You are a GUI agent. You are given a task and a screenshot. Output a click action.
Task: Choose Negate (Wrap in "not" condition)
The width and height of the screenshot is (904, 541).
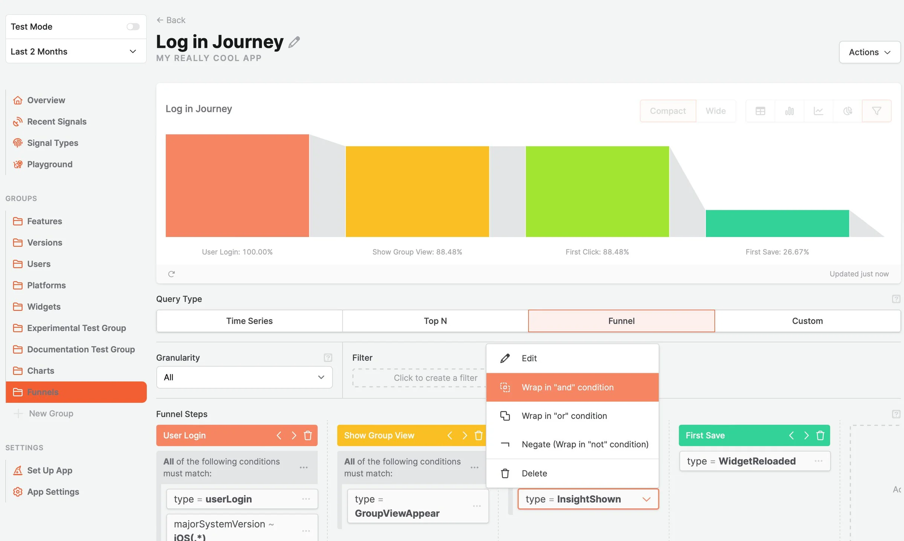[572, 445]
